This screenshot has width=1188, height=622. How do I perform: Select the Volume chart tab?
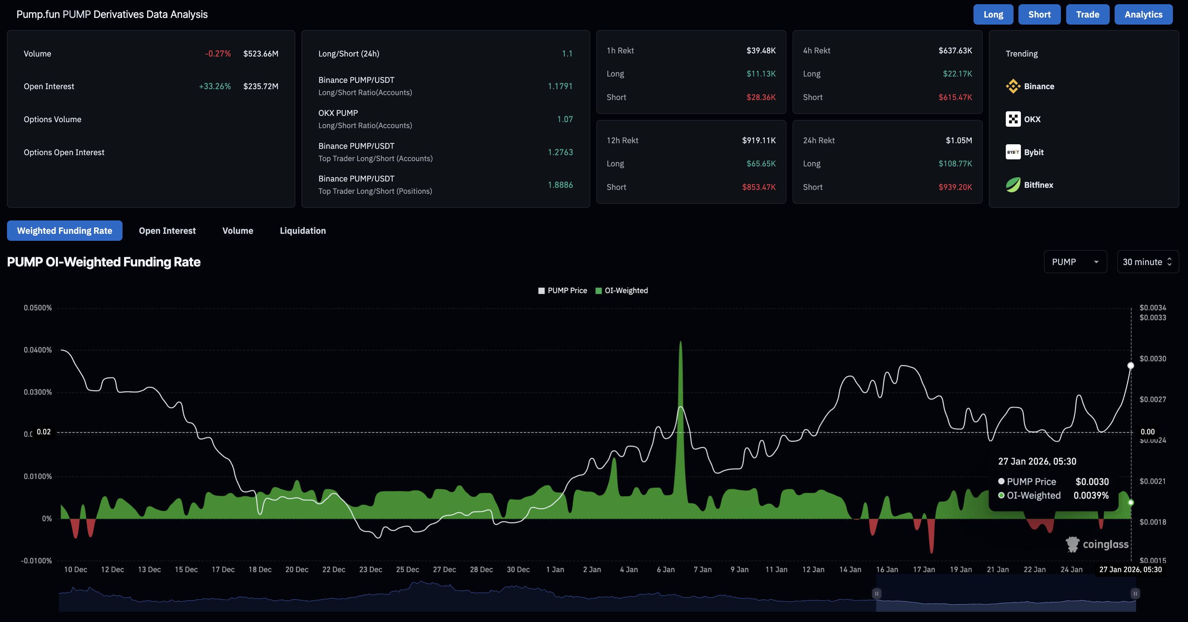click(x=238, y=231)
